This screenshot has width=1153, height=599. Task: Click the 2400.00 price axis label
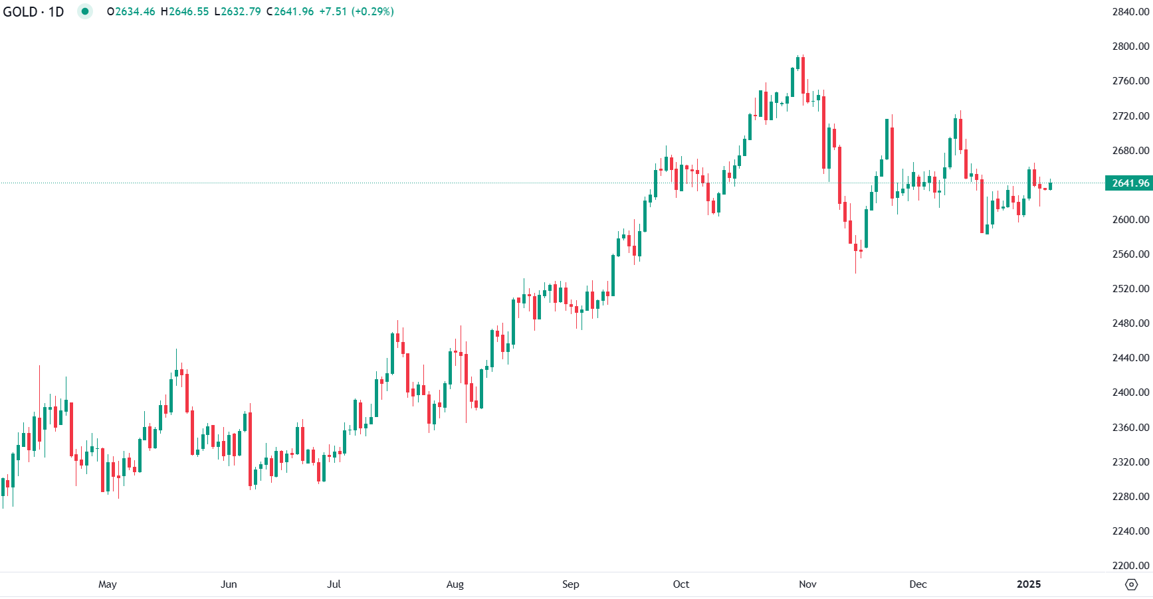tap(1130, 392)
